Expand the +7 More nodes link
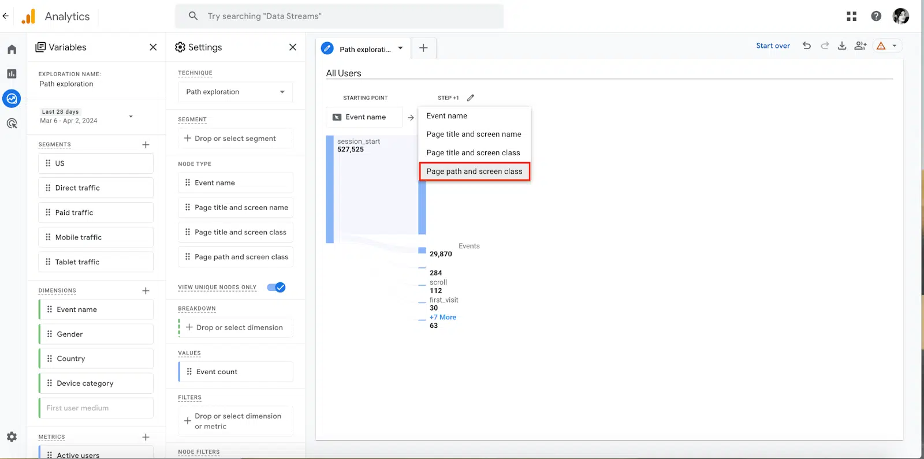The image size is (924, 459). 443,318
